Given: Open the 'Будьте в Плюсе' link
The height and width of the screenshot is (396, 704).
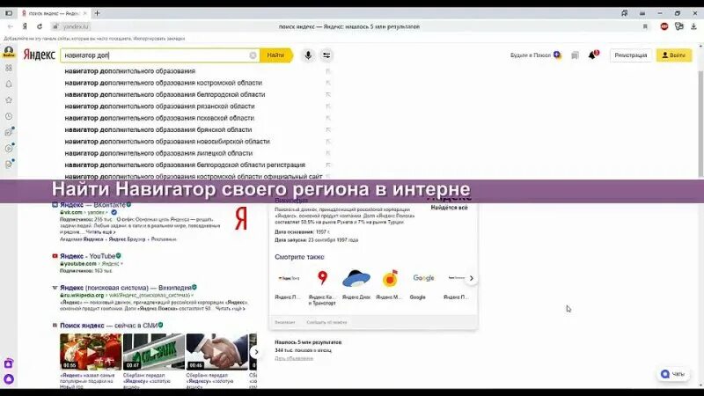Looking at the screenshot, I should [x=536, y=55].
